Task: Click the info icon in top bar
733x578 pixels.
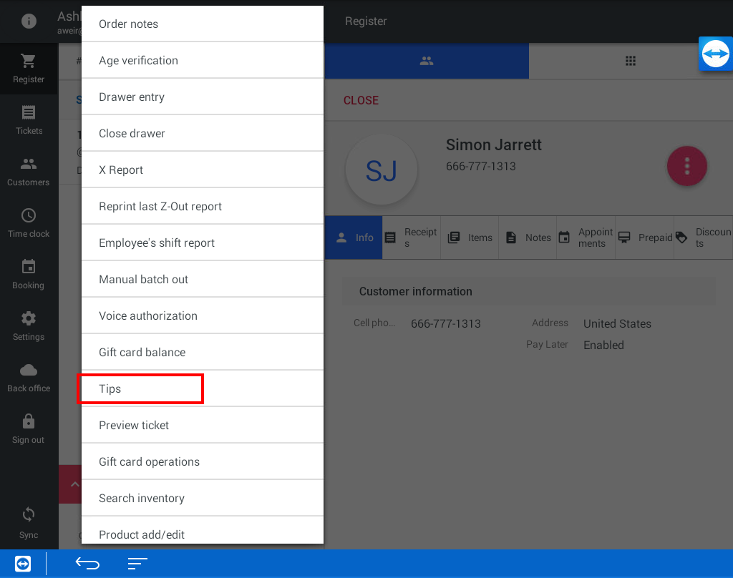Action: point(29,21)
